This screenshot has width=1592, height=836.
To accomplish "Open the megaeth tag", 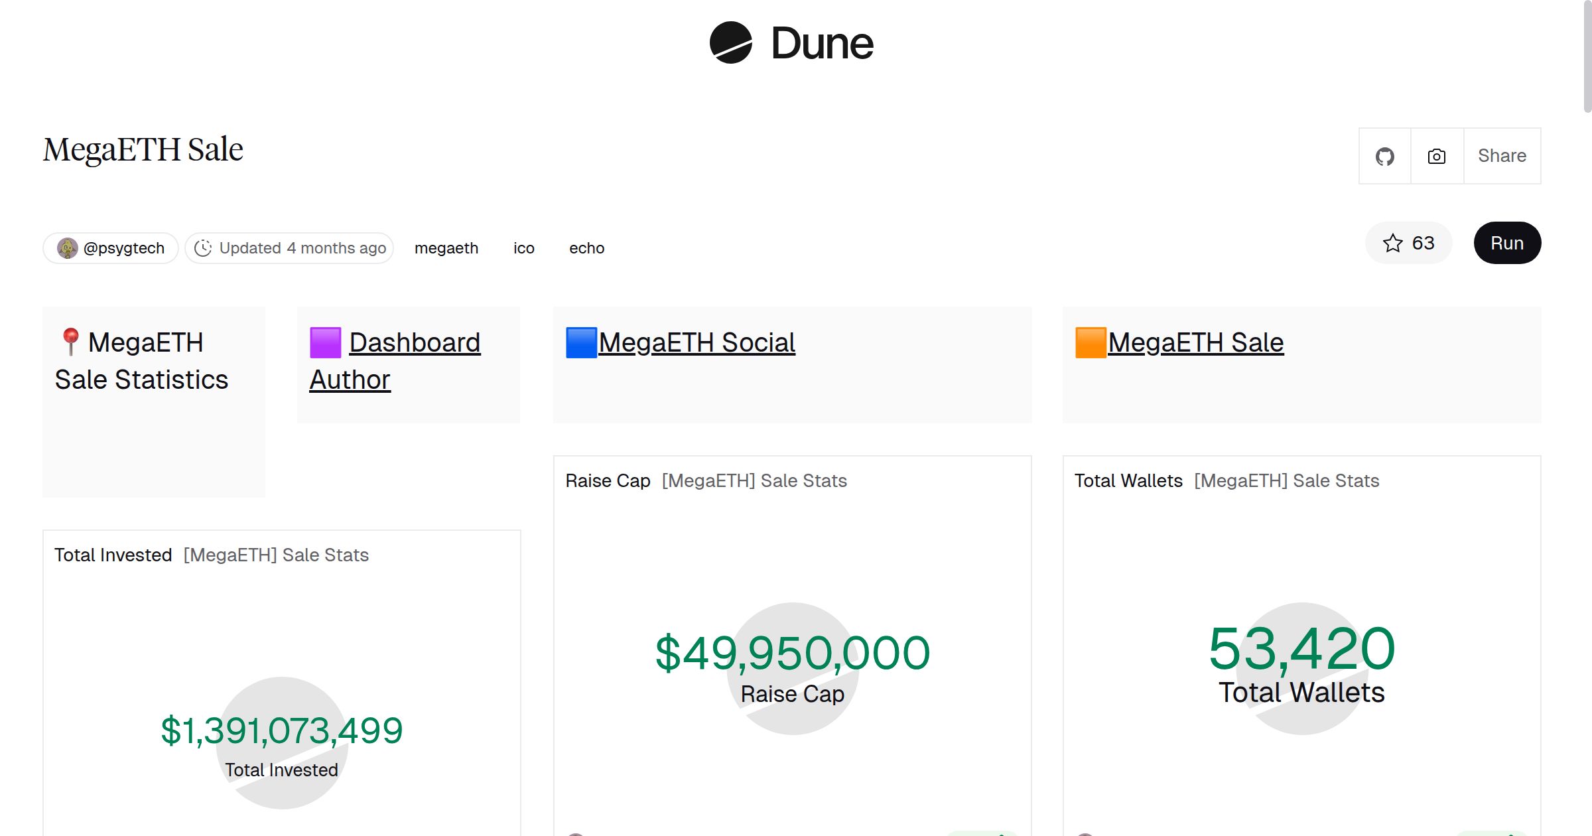I will (x=446, y=247).
